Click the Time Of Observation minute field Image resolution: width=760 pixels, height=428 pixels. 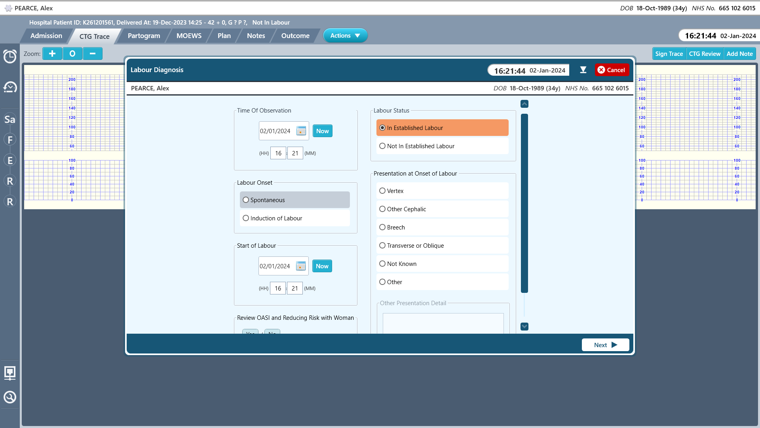[x=295, y=153]
